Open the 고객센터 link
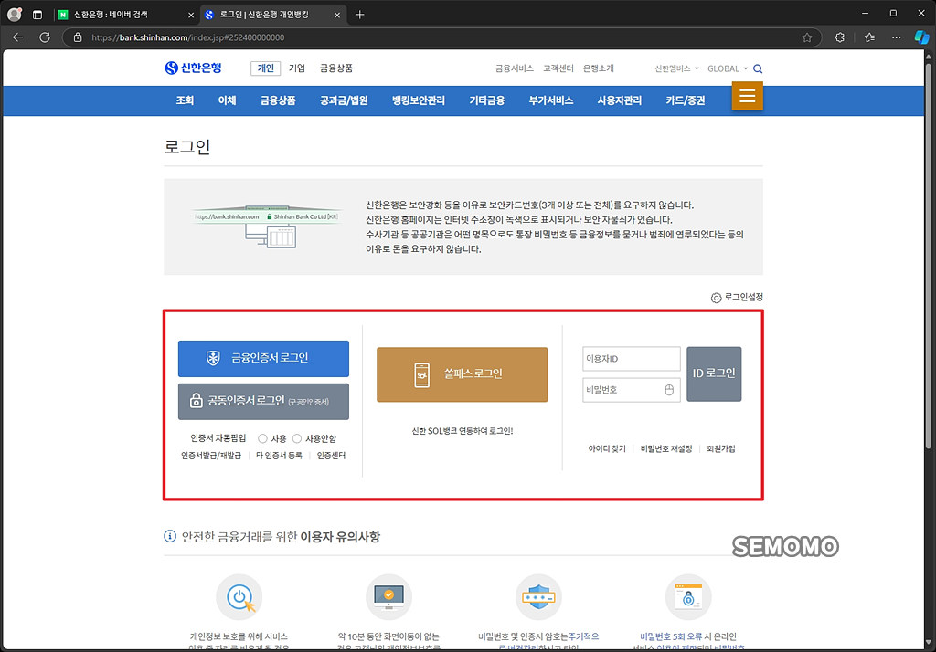 558,68
